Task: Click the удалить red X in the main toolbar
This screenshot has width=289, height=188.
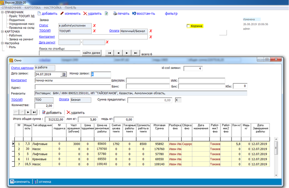Action: point(85,13)
